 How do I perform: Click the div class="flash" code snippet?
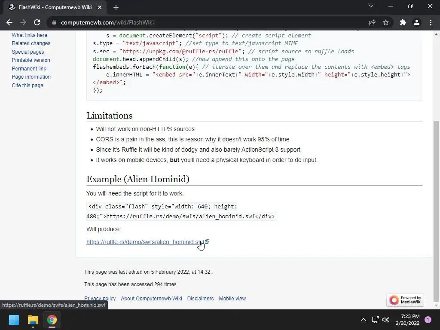[181, 211]
